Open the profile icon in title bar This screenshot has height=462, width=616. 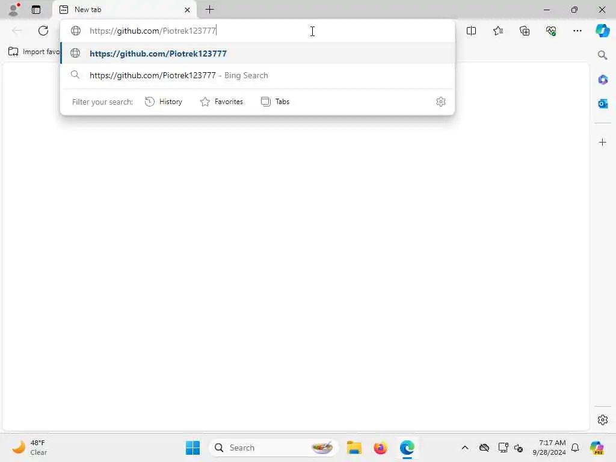[x=14, y=10]
